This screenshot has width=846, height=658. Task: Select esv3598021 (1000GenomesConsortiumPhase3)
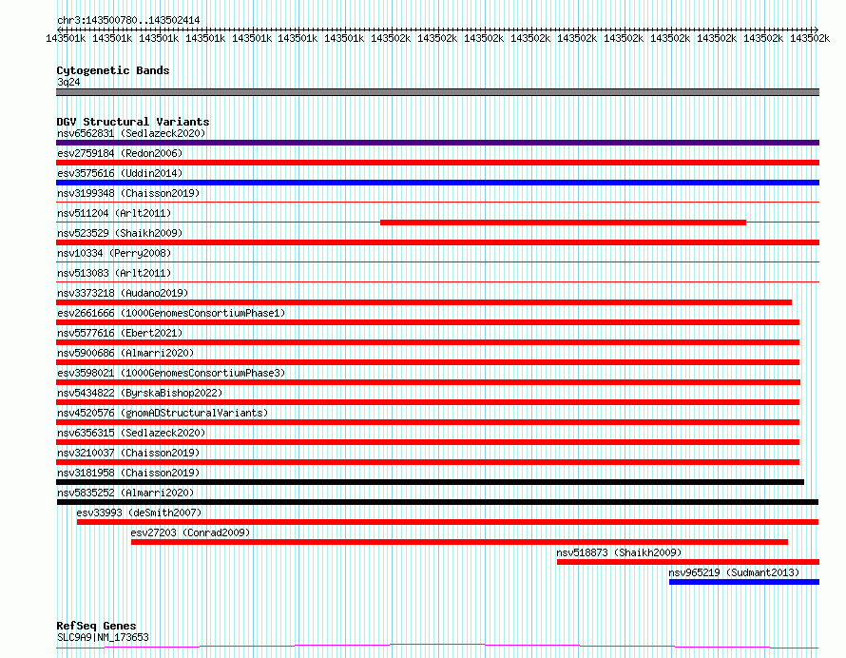tap(171, 373)
